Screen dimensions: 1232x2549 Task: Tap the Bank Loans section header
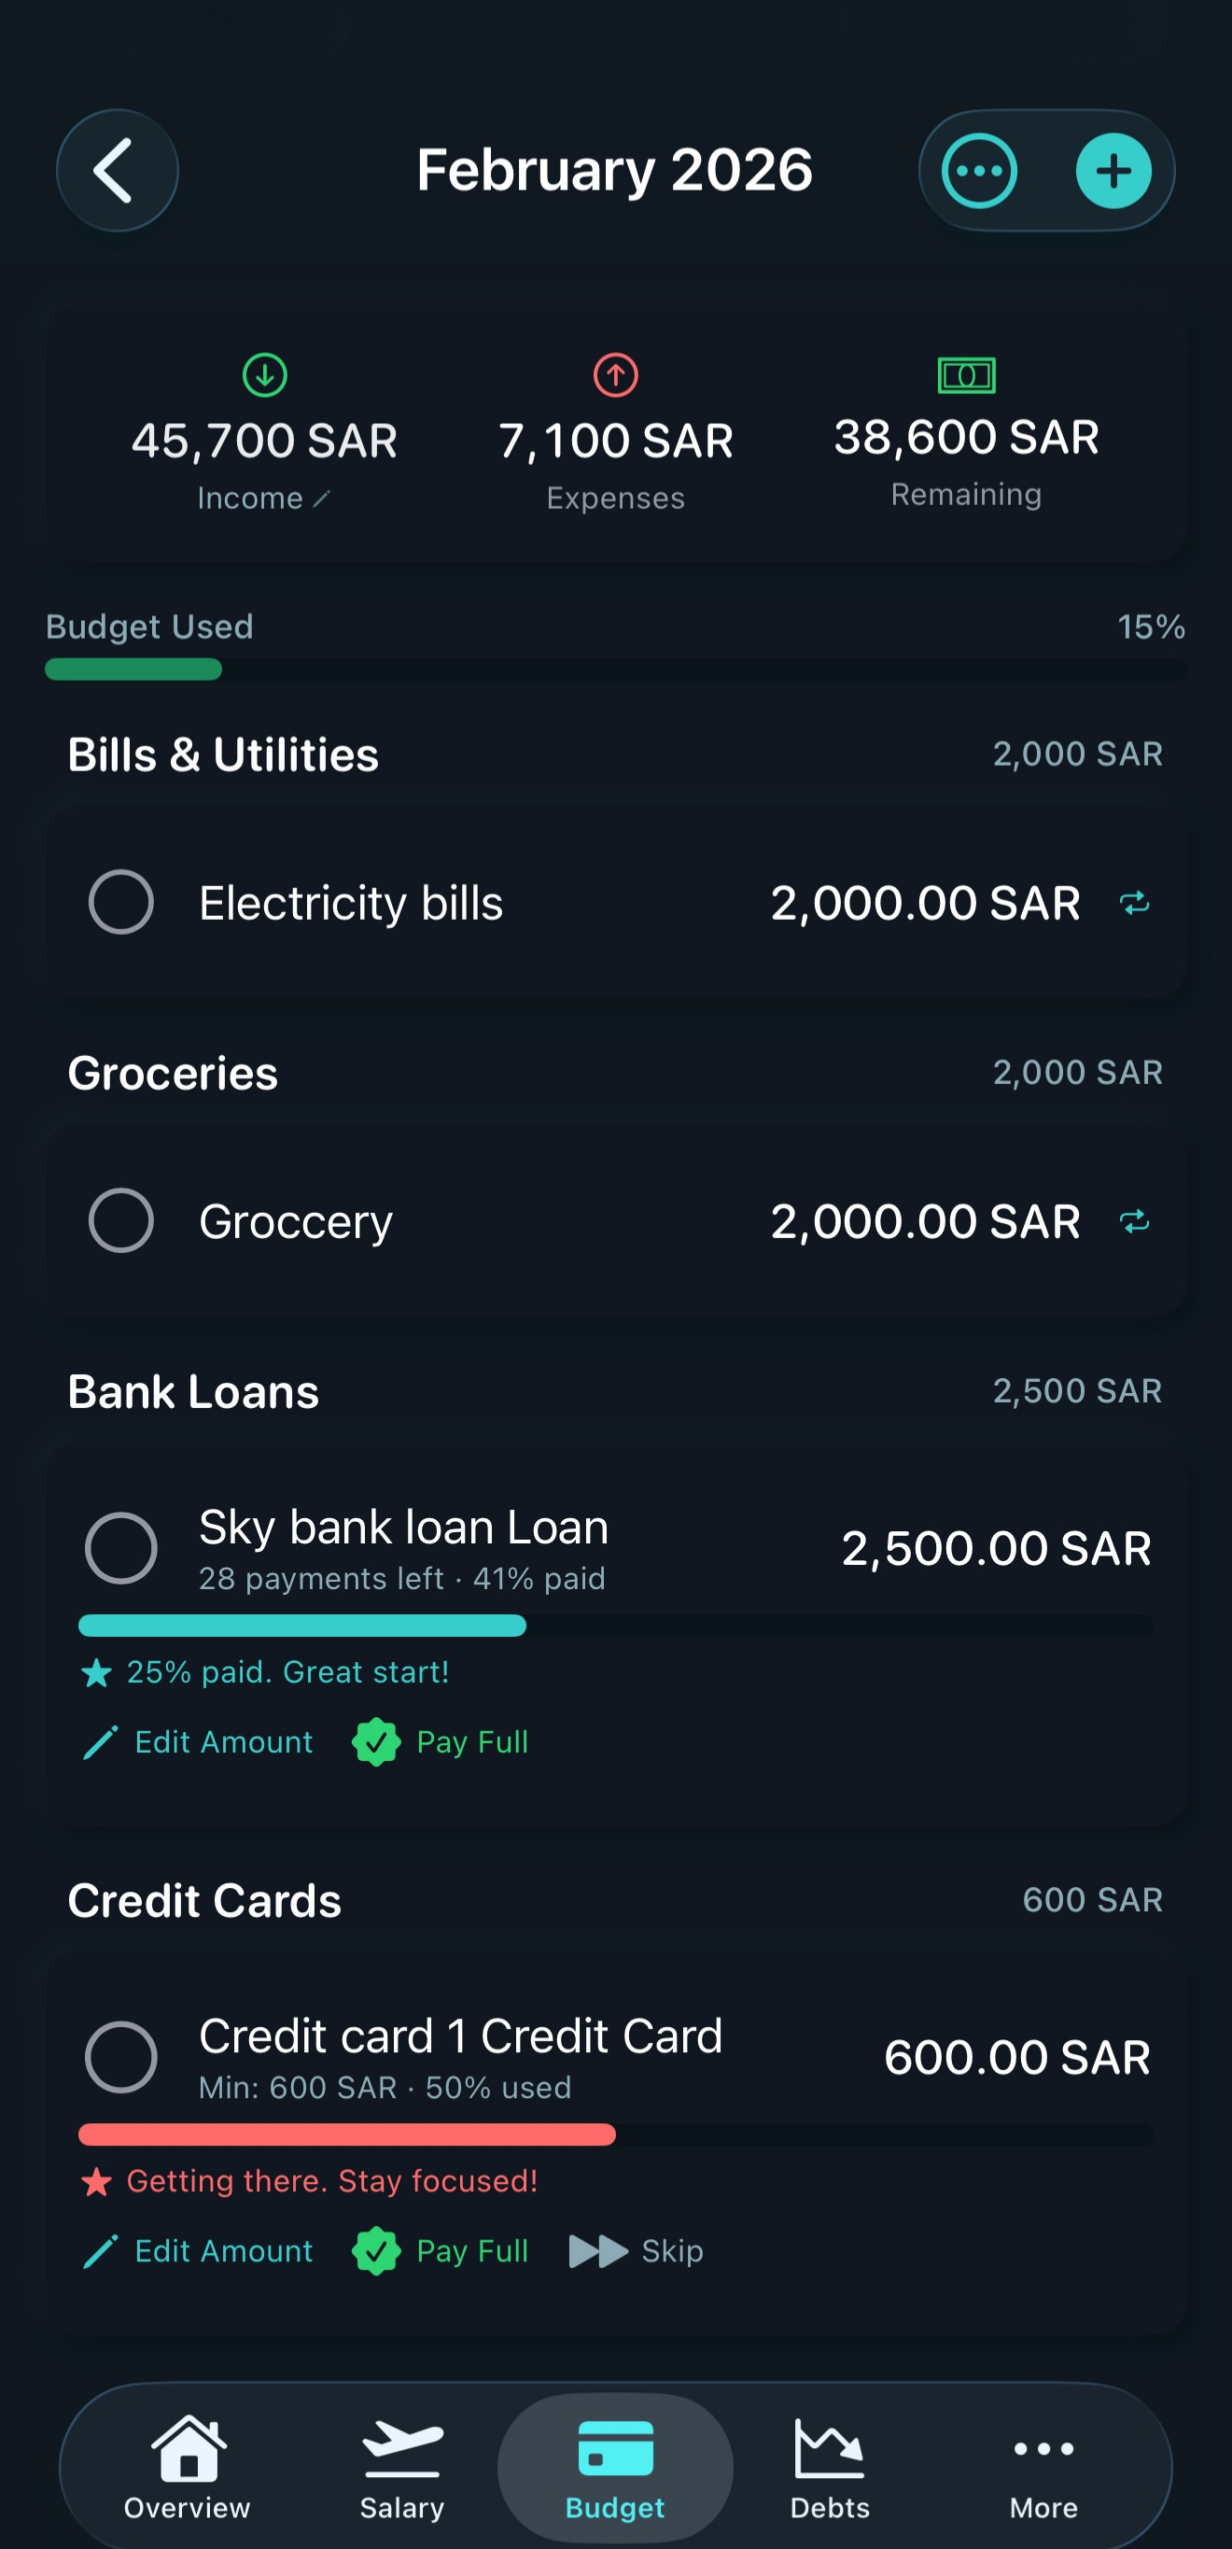click(194, 1391)
